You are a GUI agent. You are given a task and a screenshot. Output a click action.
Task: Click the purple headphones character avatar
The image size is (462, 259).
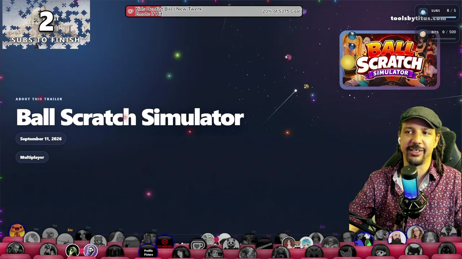91,250
